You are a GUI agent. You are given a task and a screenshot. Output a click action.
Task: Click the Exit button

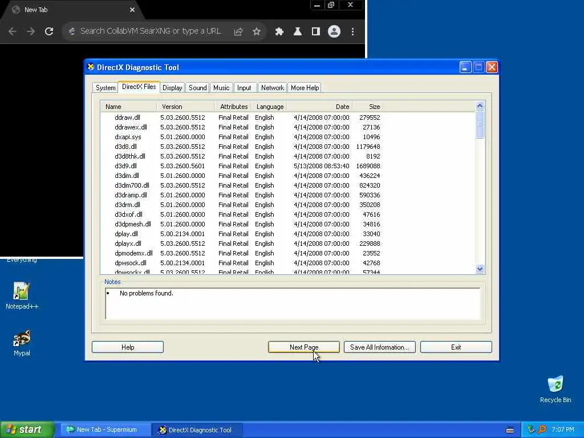coord(456,347)
